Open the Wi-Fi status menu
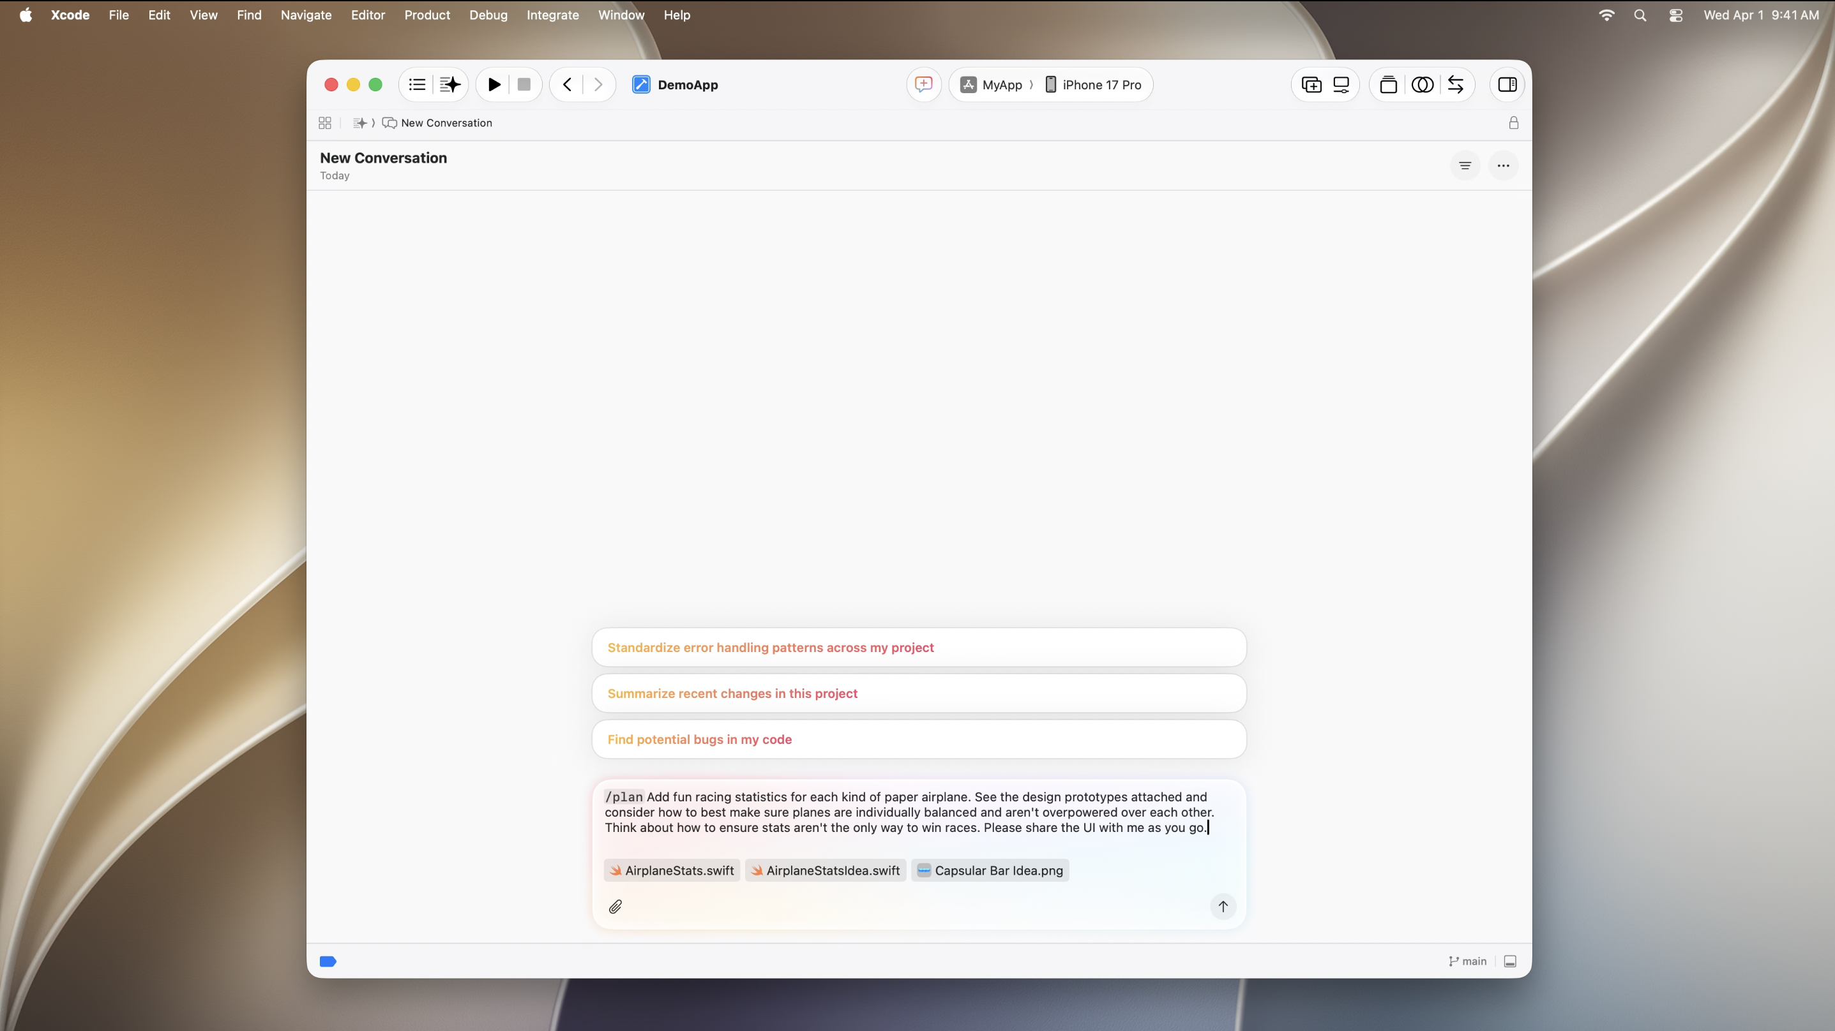 click(x=1606, y=15)
